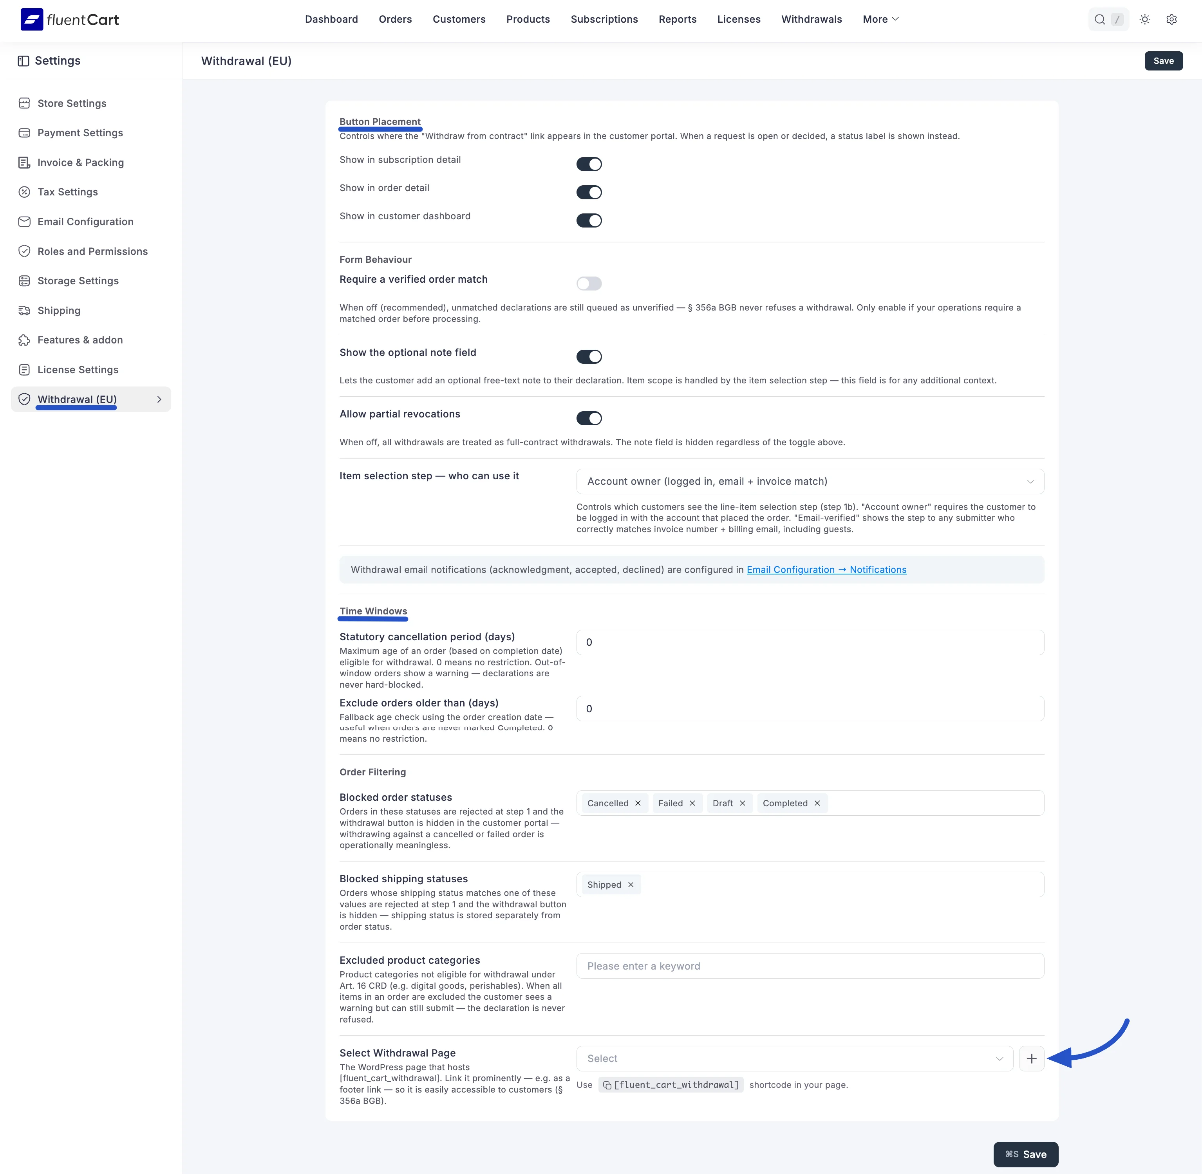
Task: Click Statutory cancellation period days field
Action: [x=810, y=643]
